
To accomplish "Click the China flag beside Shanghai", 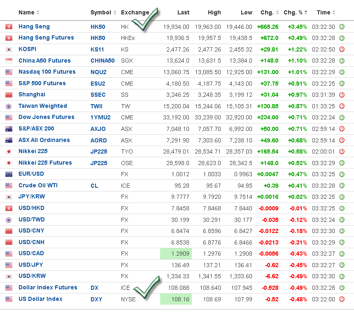I will pos(9,95).
